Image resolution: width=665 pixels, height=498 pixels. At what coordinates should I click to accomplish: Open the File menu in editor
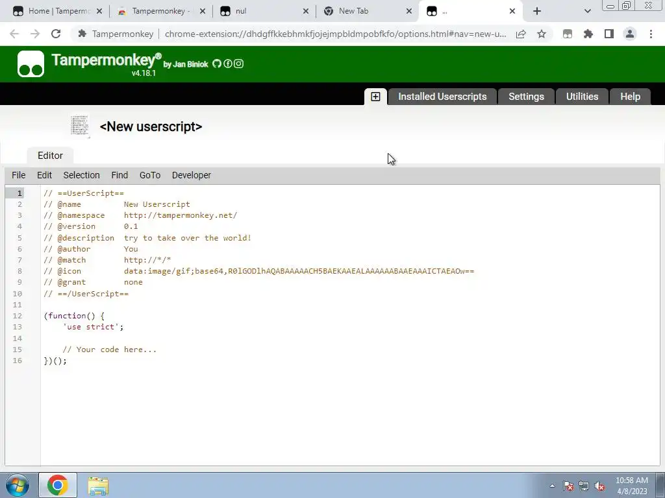[x=19, y=175]
